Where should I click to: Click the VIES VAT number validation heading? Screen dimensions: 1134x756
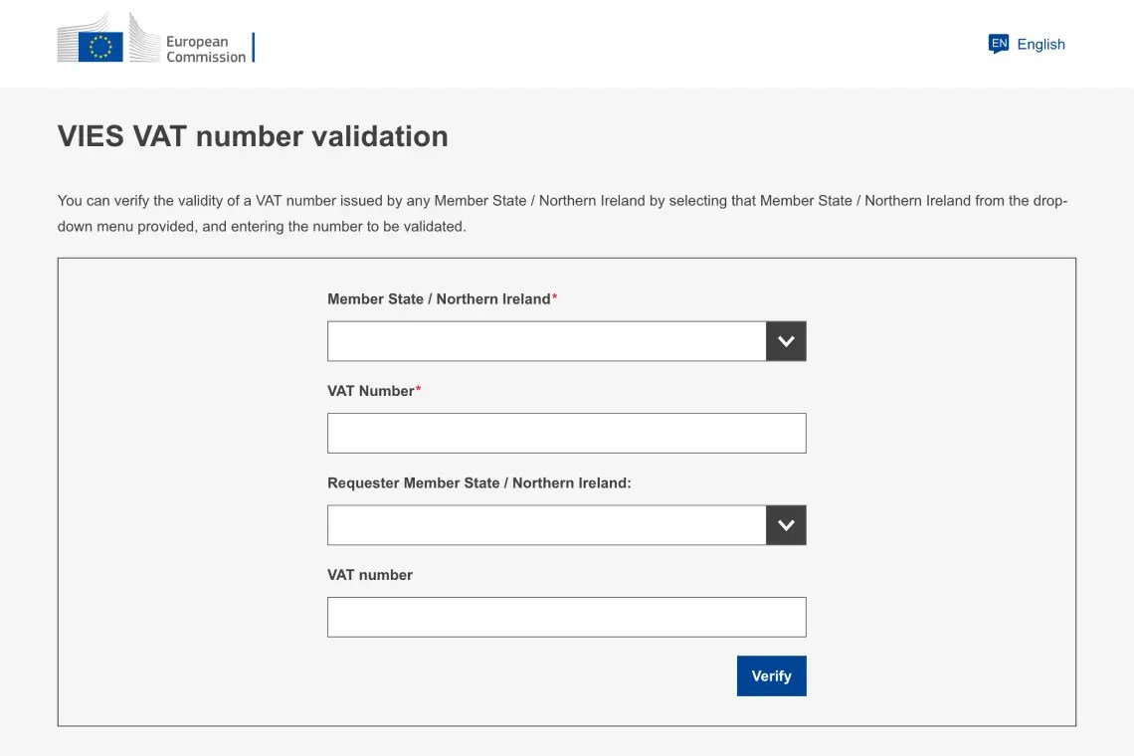tap(252, 136)
